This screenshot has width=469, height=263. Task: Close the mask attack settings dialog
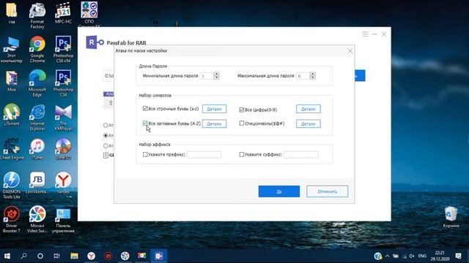pos(350,51)
